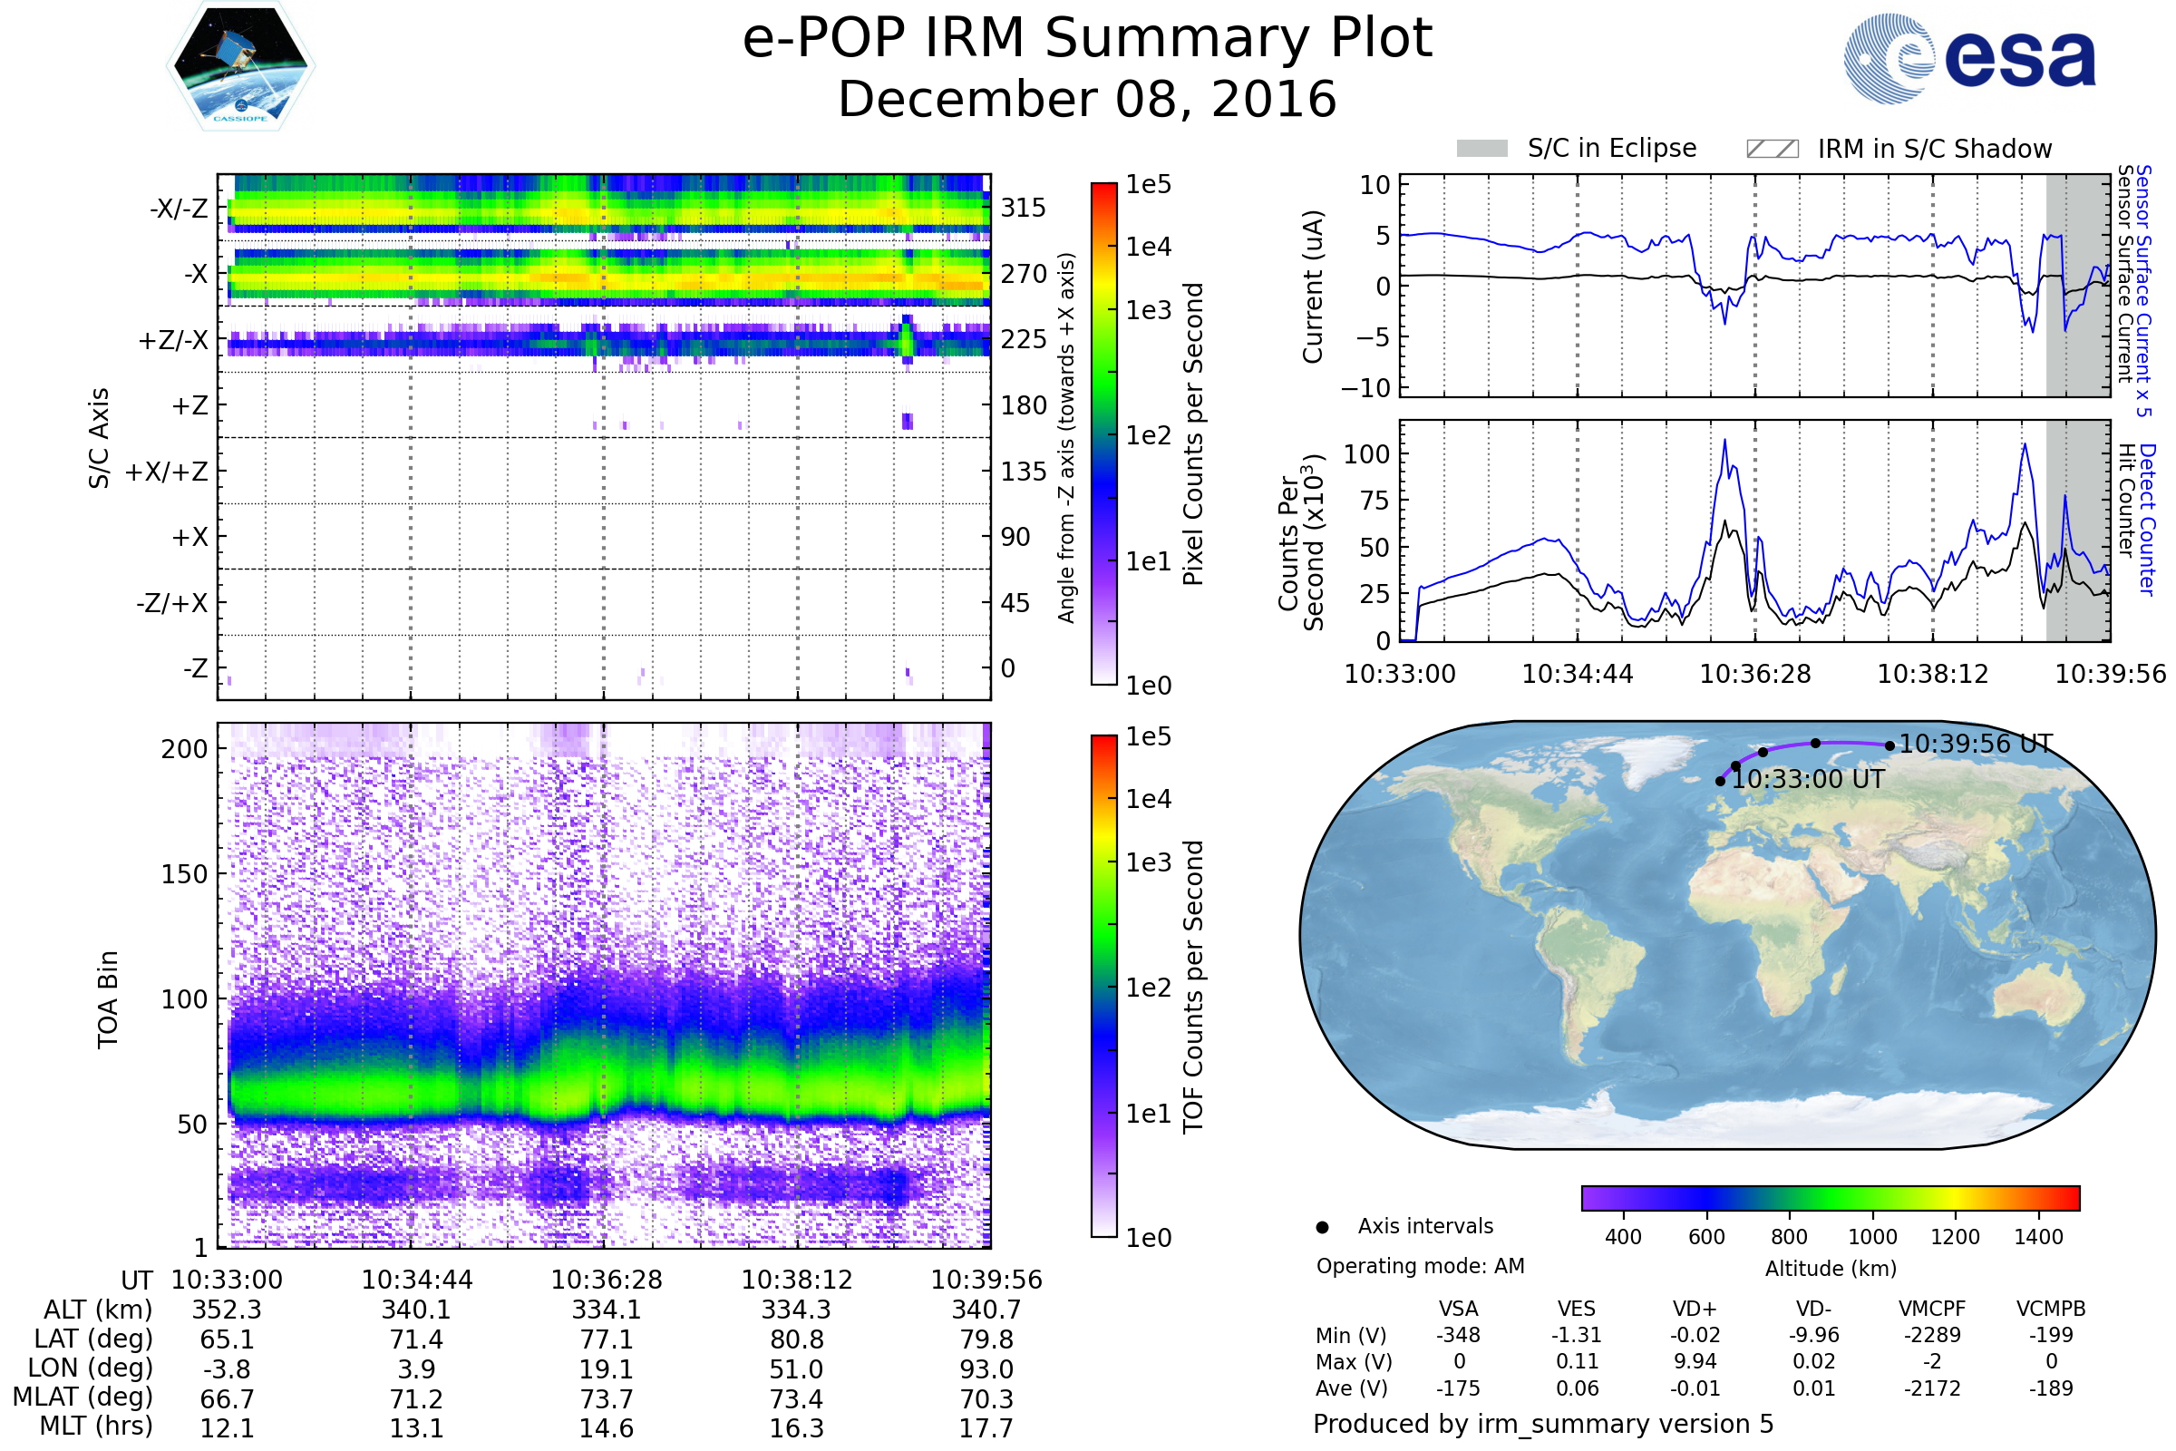Click the VSA column header in voltage table

(1458, 1309)
